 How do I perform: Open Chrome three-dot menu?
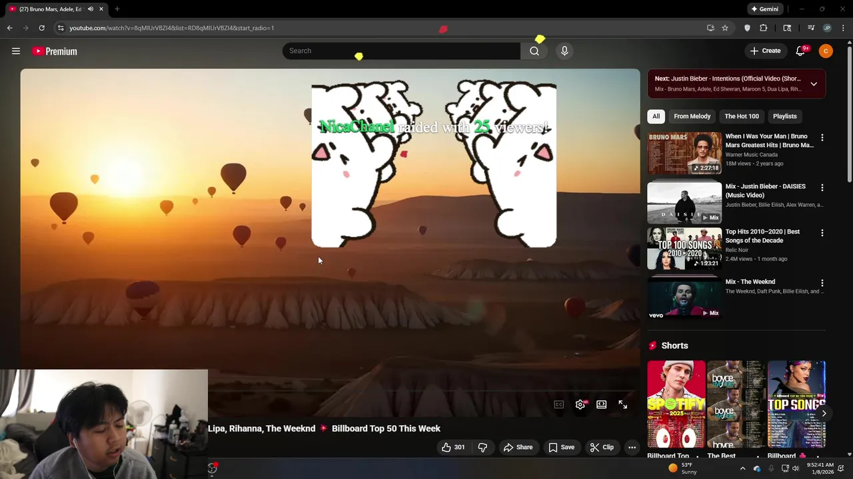[x=843, y=28]
